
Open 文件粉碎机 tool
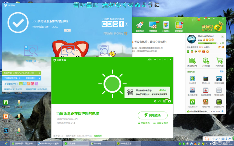pyautogui.click(x=219, y=92)
